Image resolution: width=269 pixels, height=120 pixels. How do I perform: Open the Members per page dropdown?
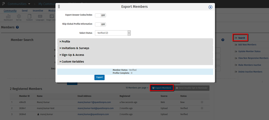[x=137, y=88]
